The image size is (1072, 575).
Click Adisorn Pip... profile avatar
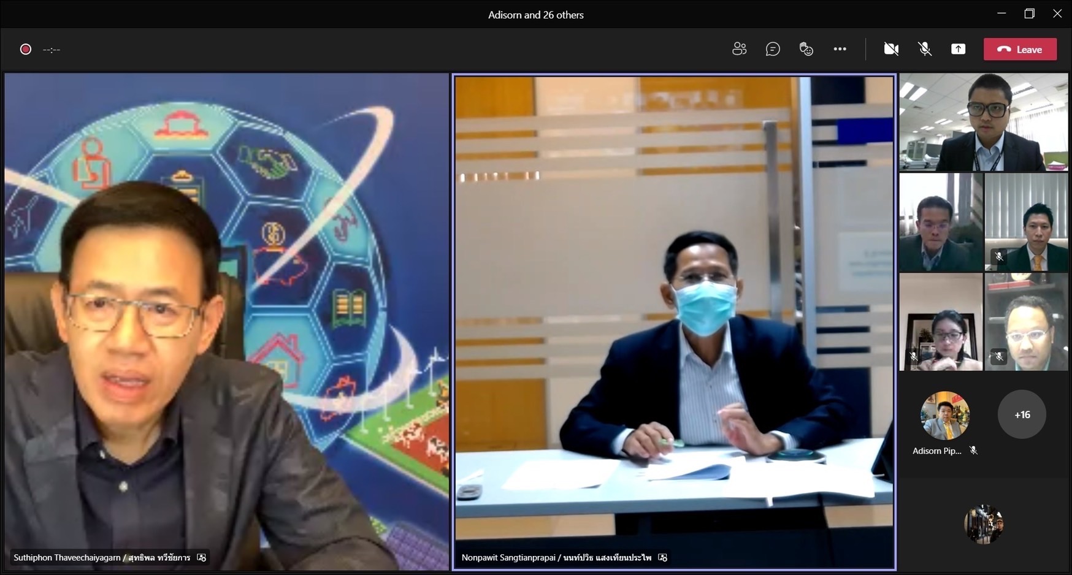coord(944,415)
